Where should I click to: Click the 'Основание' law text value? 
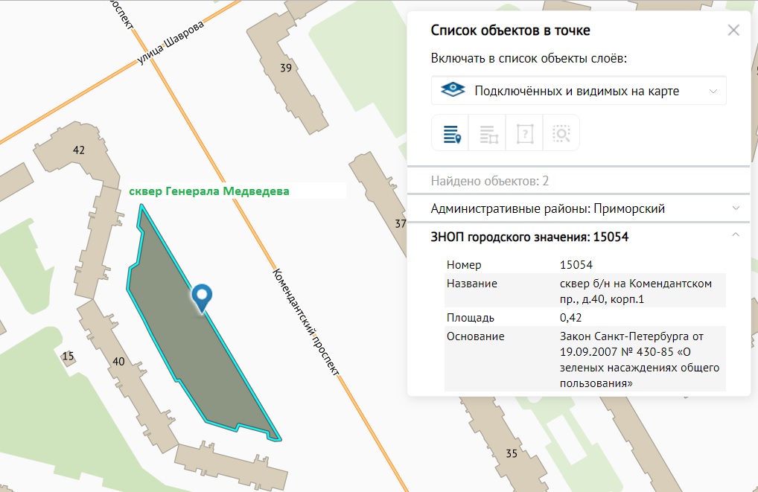(x=638, y=360)
